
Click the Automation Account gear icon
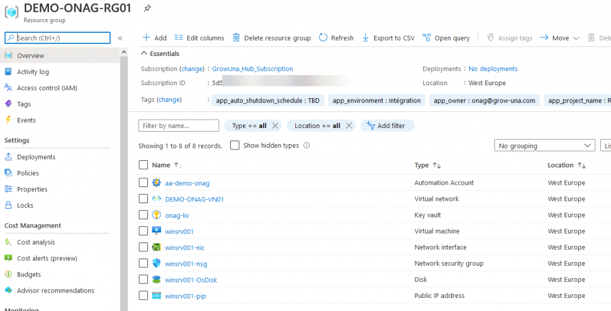pyautogui.click(x=156, y=182)
